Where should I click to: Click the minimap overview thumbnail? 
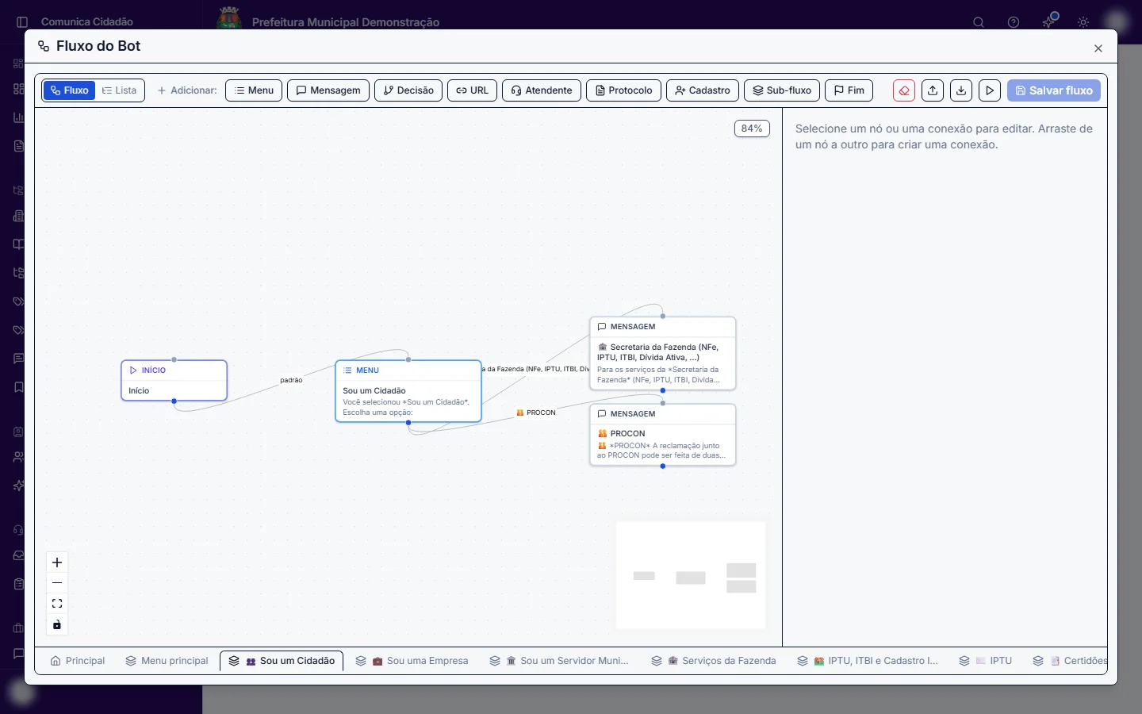(x=691, y=576)
